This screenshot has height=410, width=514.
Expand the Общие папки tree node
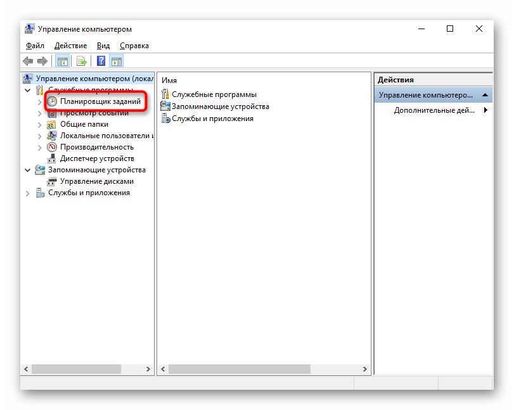40,124
